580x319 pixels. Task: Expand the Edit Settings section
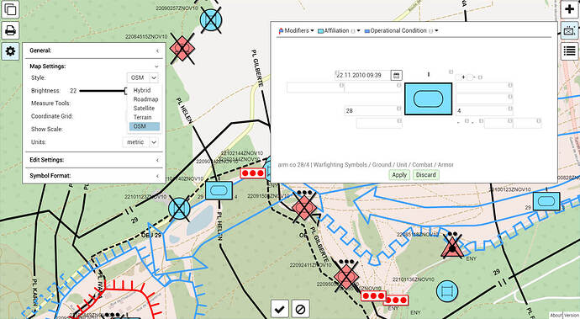tap(94, 160)
